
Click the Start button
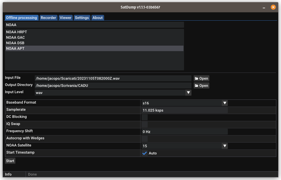click(x=10, y=161)
